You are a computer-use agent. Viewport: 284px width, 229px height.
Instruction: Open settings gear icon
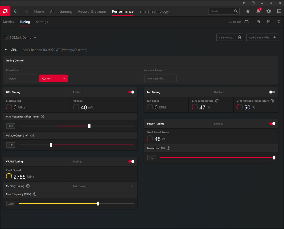pyautogui.click(x=269, y=11)
